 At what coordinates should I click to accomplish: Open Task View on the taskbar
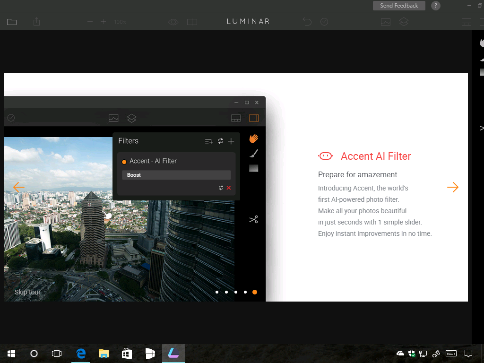coord(57,354)
